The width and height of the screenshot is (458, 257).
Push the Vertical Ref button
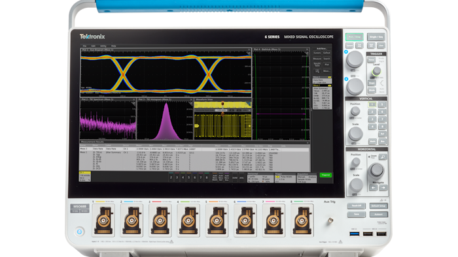click(382, 134)
